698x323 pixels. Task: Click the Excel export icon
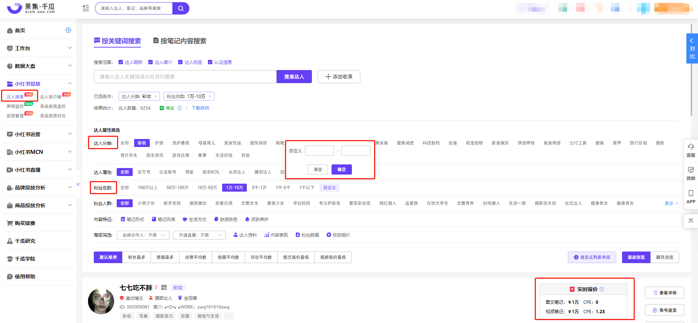tap(162, 108)
